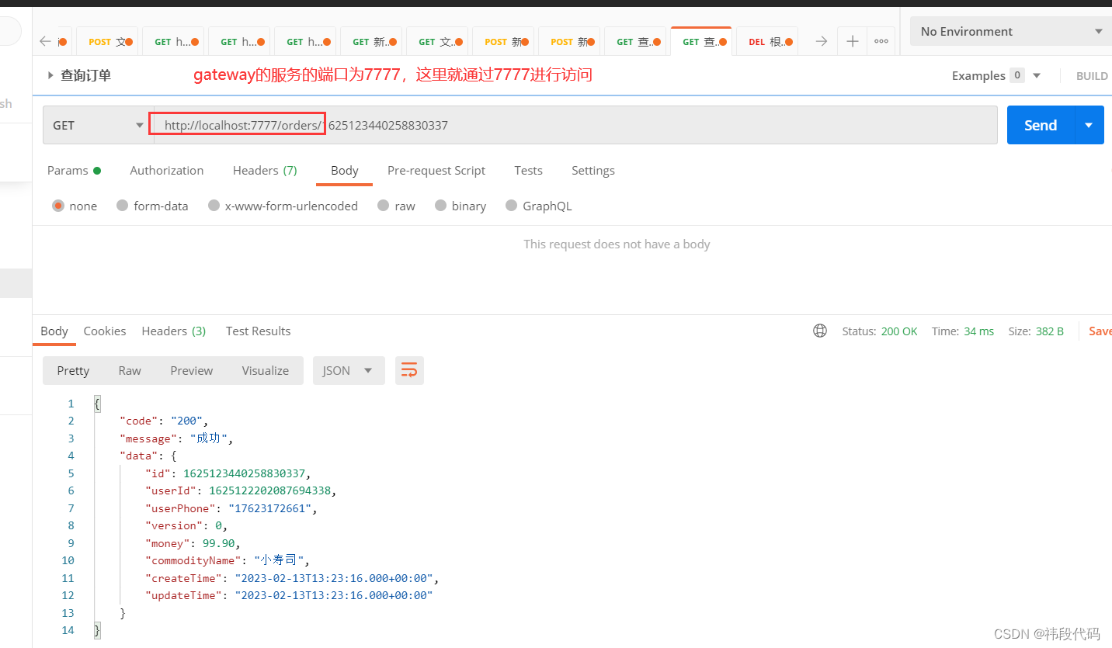The image size is (1112, 648).
Task: Open the DEL 根 request tab
Action: click(766, 42)
